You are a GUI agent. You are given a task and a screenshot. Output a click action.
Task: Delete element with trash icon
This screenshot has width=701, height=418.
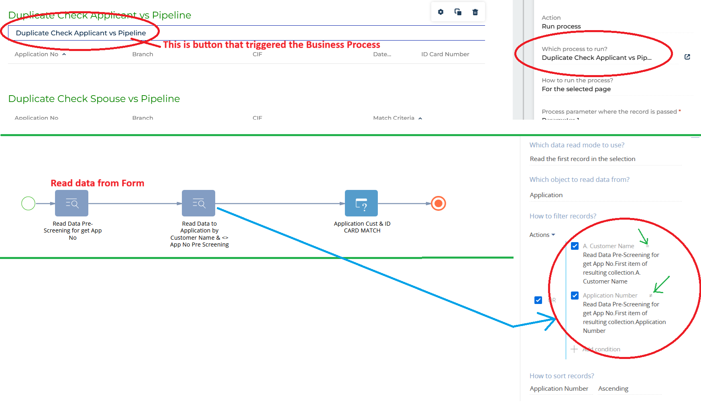tap(475, 12)
